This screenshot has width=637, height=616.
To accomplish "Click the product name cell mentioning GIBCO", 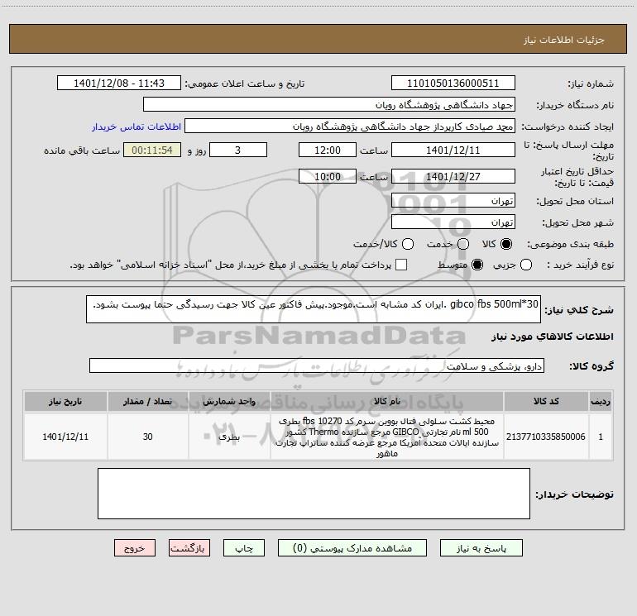I will (x=387, y=437).
